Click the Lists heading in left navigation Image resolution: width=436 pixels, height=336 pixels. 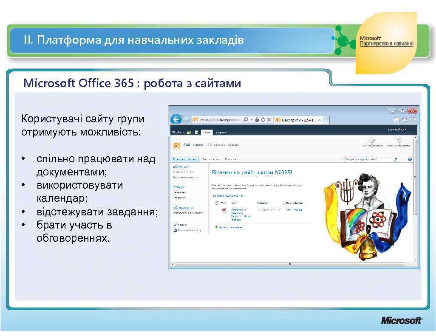pos(179,187)
